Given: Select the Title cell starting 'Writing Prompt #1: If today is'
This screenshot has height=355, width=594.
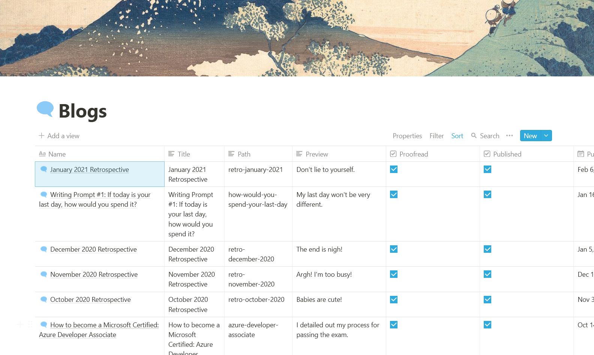Looking at the screenshot, I should click(194, 214).
